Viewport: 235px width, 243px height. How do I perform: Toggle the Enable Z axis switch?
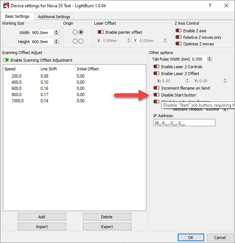pyautogui.click(x=179, y=30)
